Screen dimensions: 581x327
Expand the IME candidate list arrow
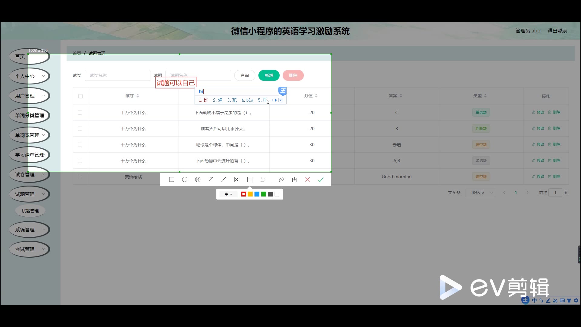point(281,100)
